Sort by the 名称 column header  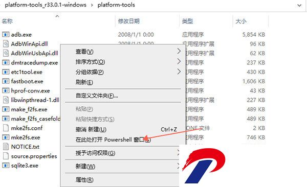tap(7, 21)
